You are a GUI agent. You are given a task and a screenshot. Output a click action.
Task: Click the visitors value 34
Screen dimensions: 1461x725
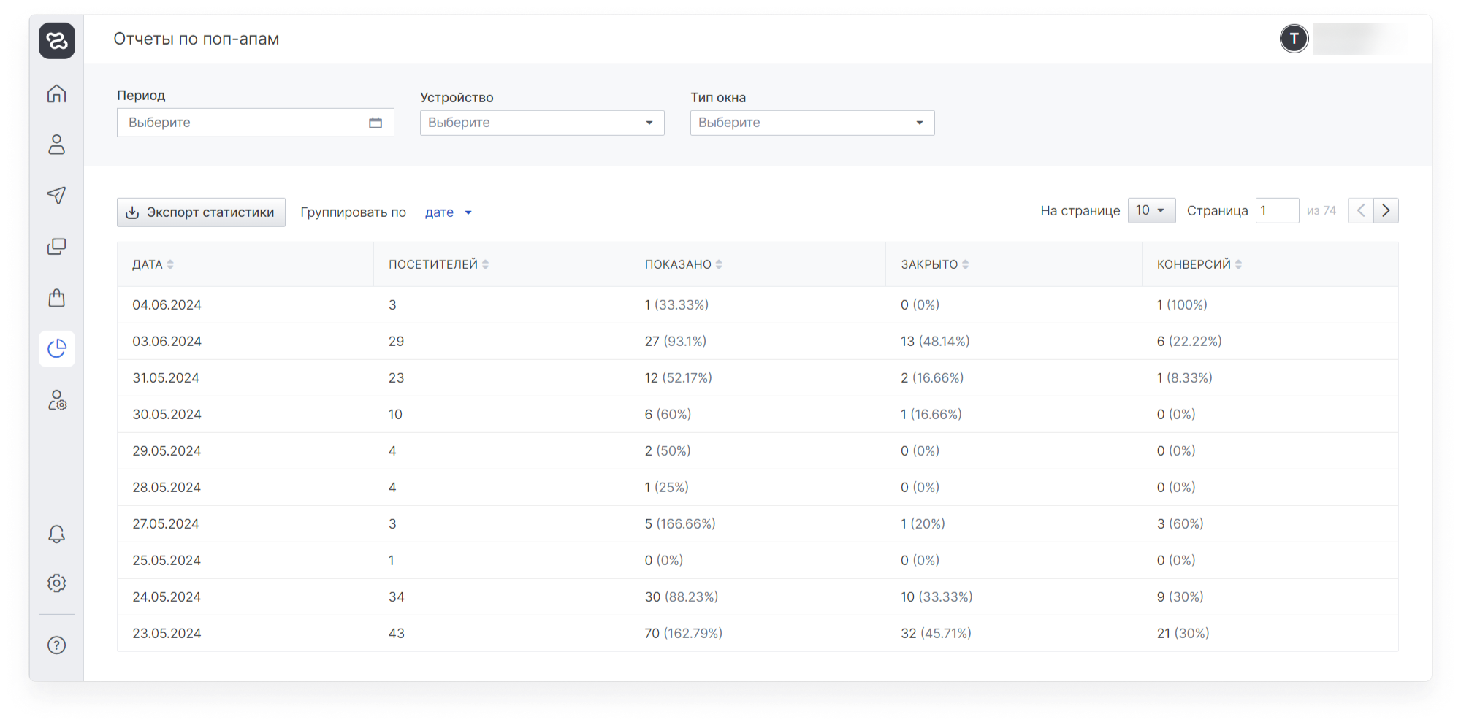pos(397,597)
